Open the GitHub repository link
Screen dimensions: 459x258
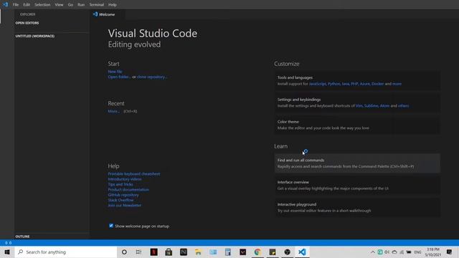click(123, 195)
